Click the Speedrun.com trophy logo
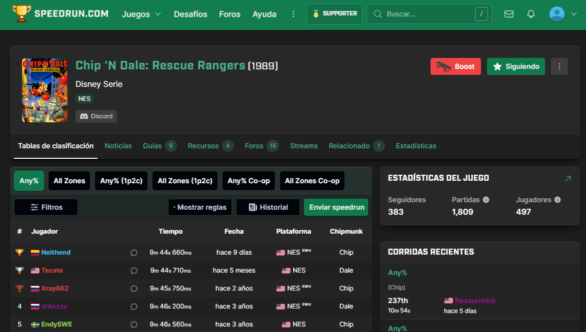This screenshot has width=586, height=332. 21,14
